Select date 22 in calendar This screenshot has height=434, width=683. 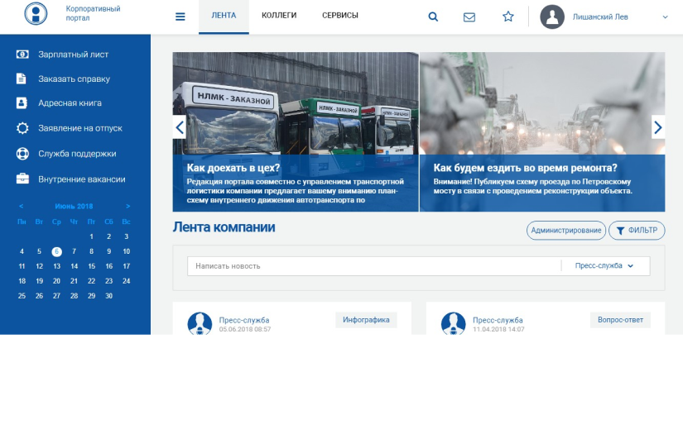(x=91, y=281)
